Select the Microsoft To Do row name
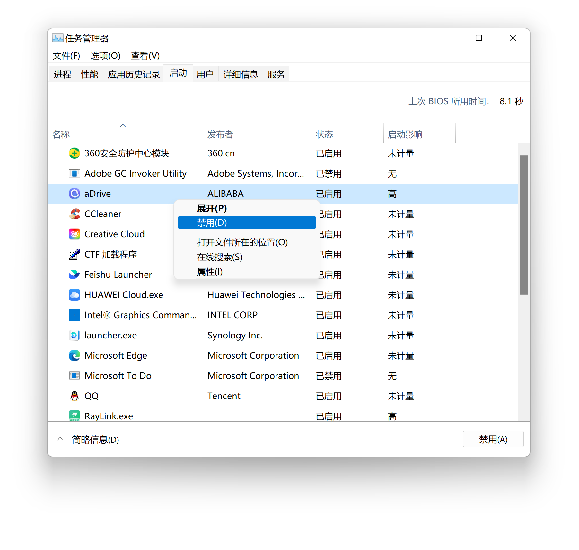 coord(118,376)
